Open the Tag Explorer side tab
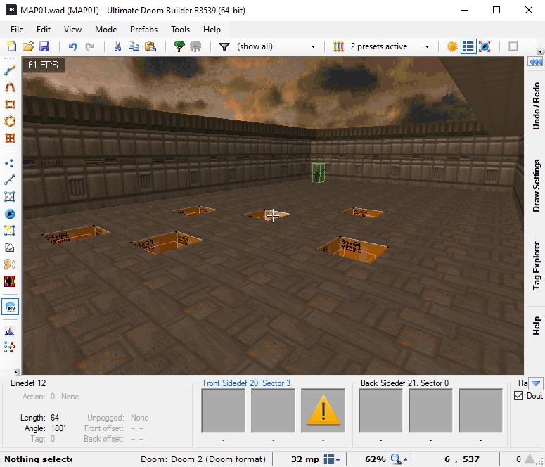 coord(536,266)
